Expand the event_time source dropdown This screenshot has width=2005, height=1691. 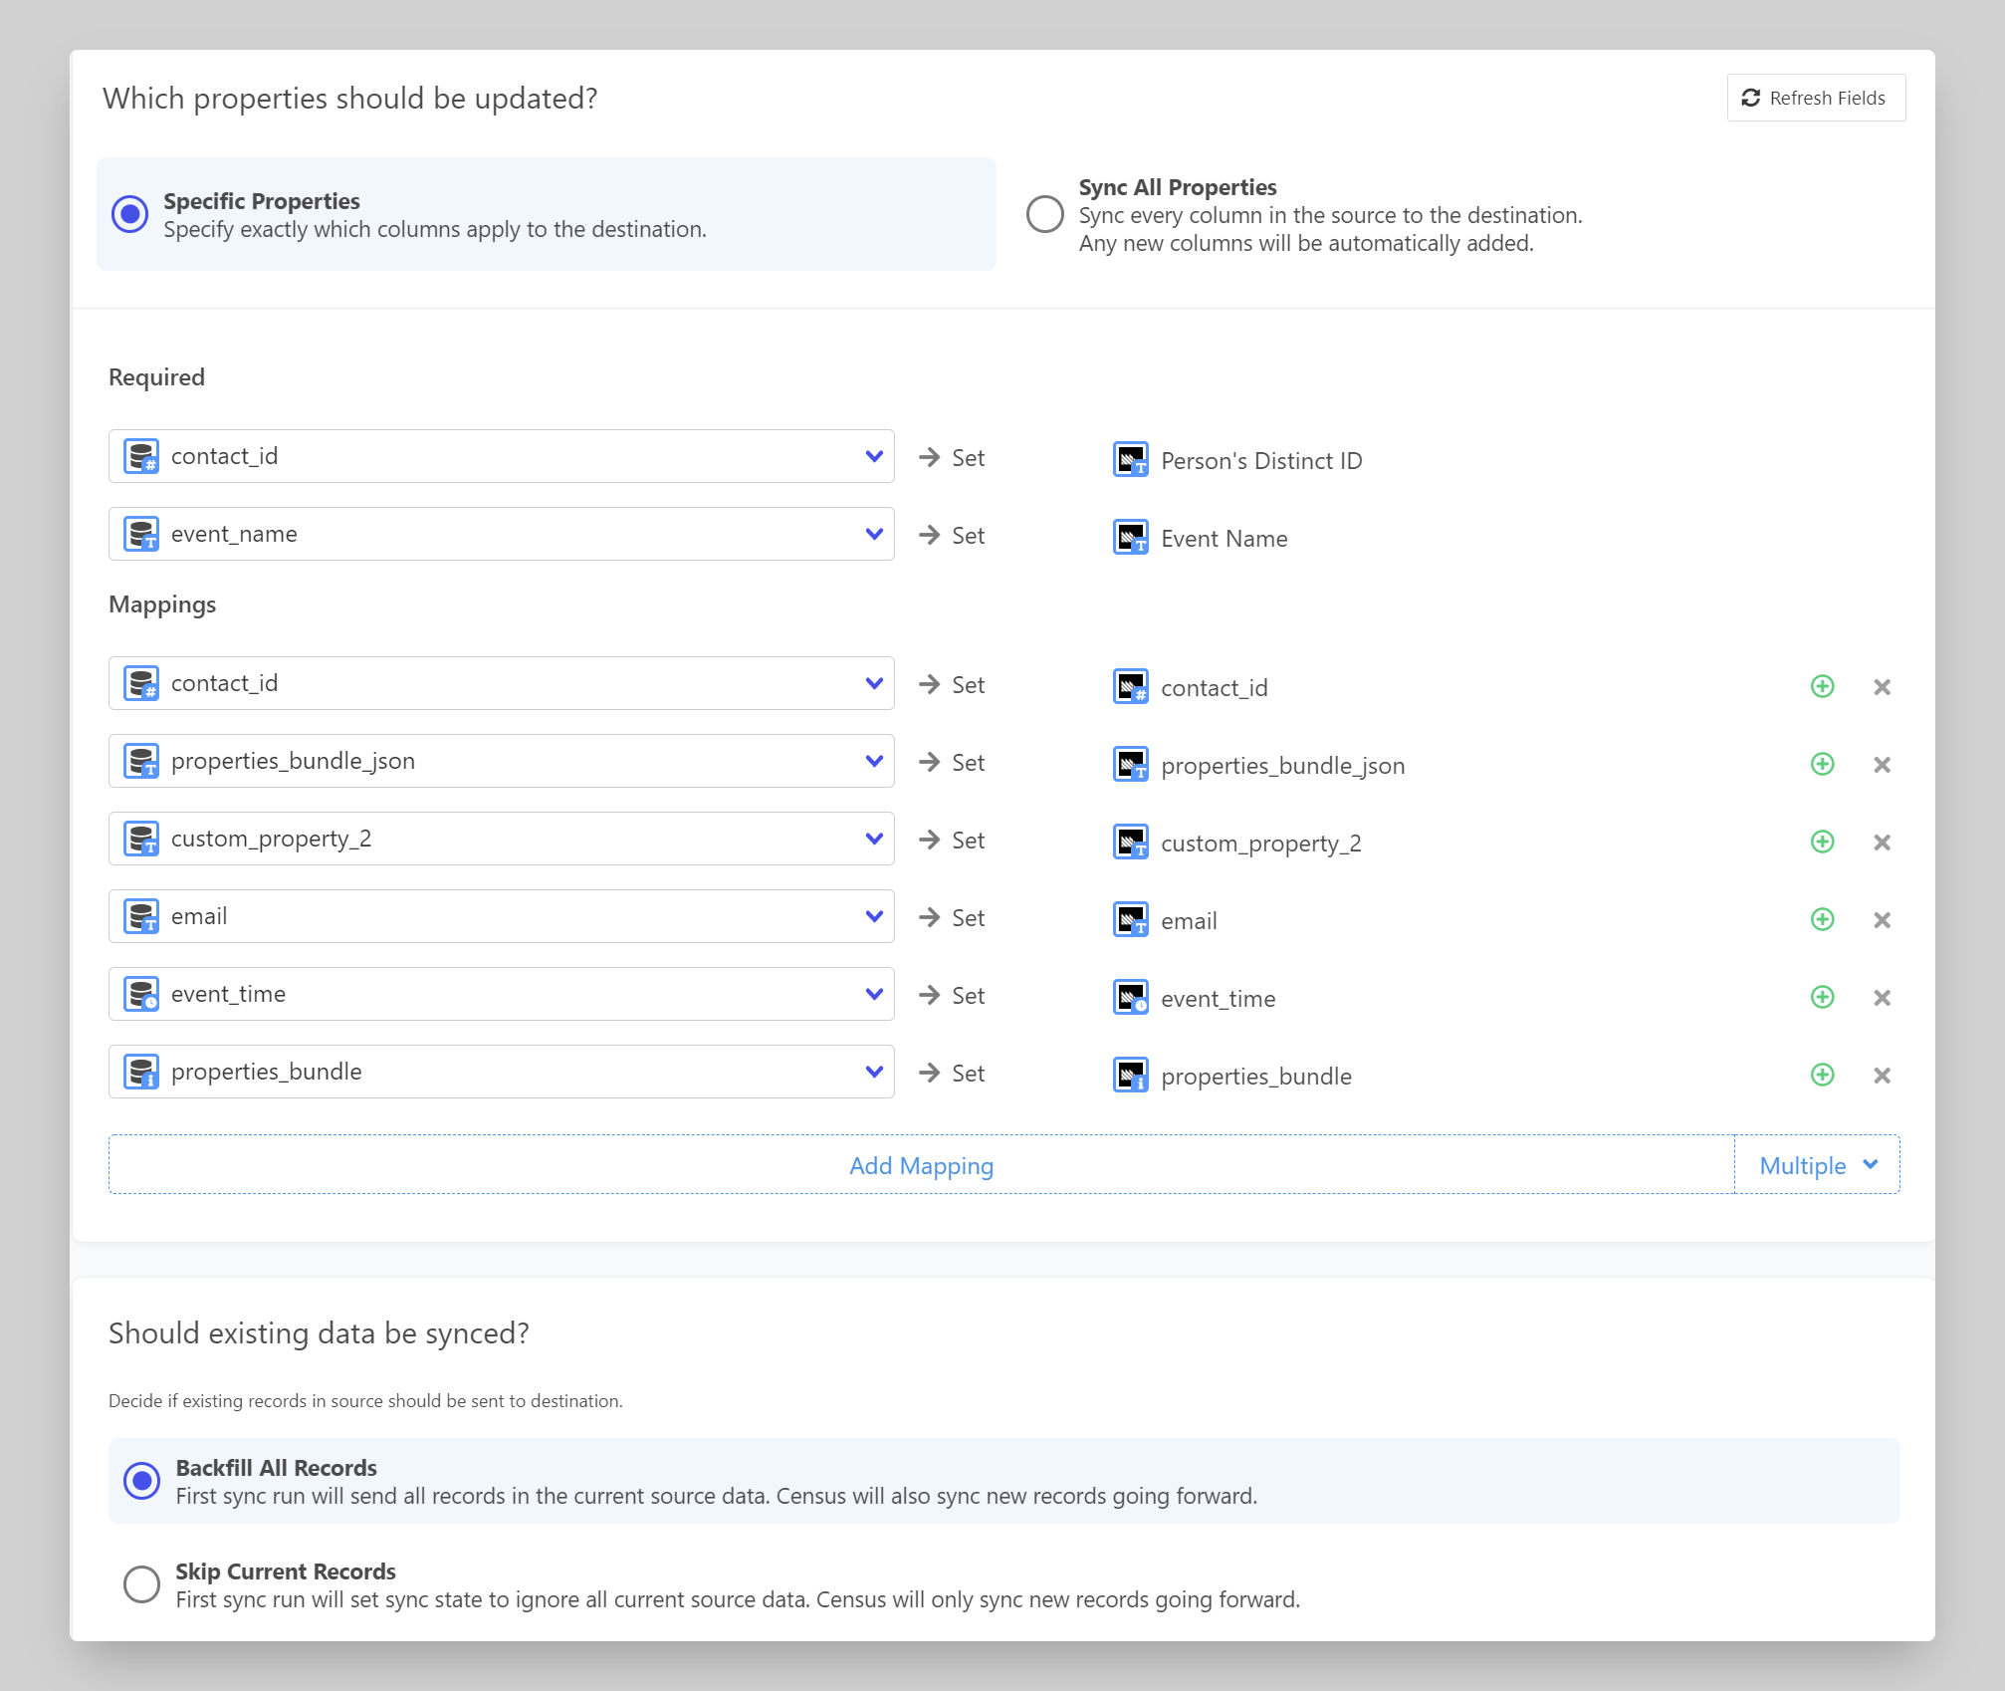tap(874, 994)
